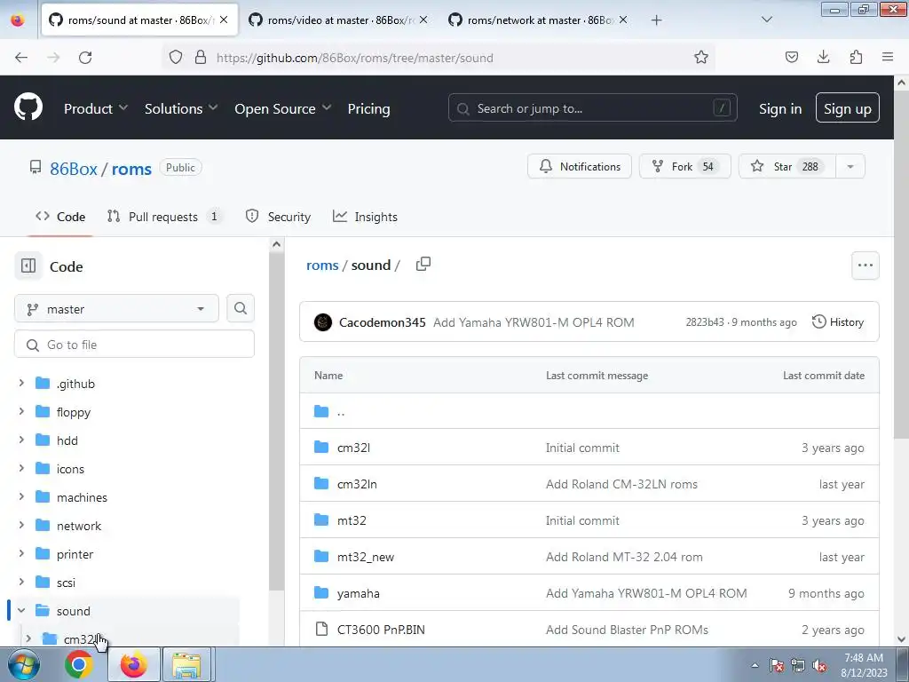909x682 pixels.
Task: Click the Sign in link
Action: pos(780,108)
